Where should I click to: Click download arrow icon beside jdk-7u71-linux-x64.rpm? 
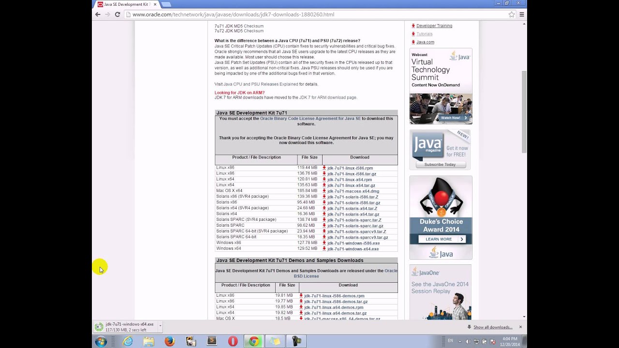click(x=324, y=179)
